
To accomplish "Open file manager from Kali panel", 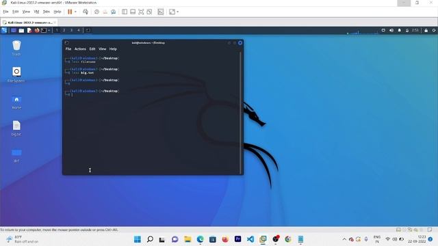I will pyautogui.click(x=21, y=30).
